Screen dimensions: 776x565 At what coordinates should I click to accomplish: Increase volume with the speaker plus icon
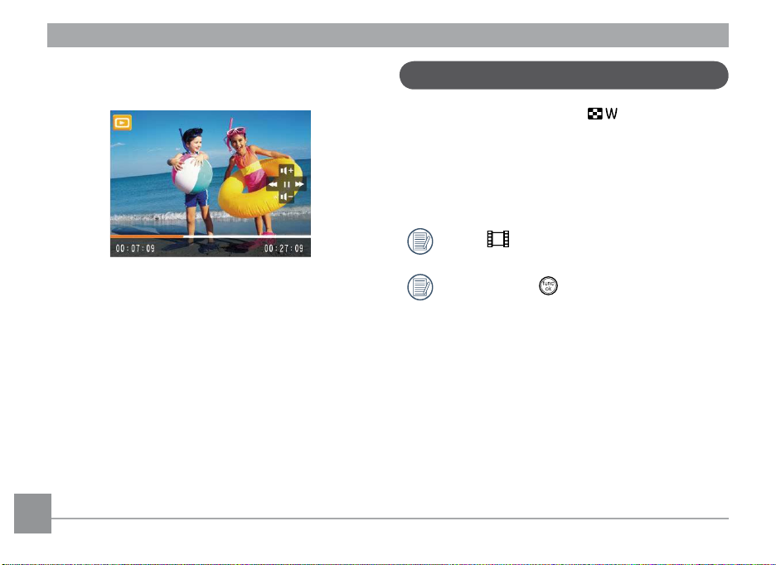(x=287, y=170)
